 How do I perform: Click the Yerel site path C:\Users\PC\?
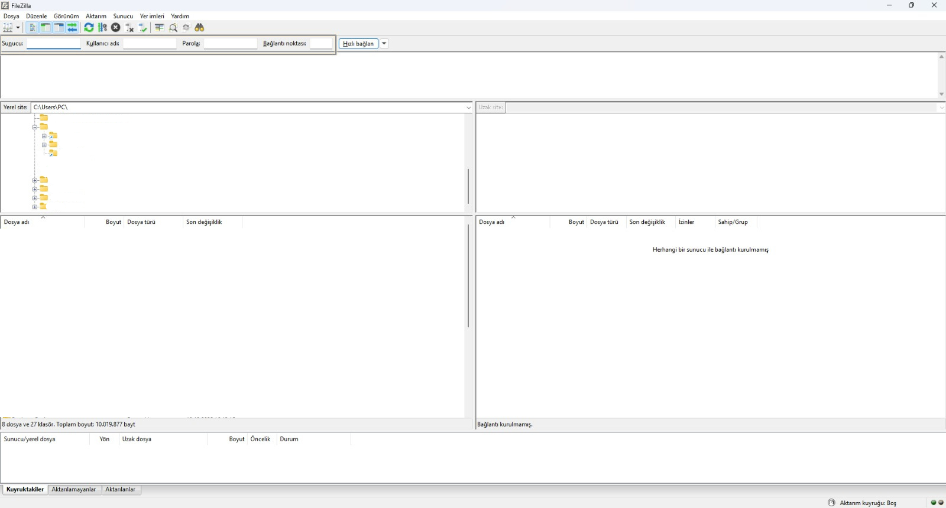(51, 108)
